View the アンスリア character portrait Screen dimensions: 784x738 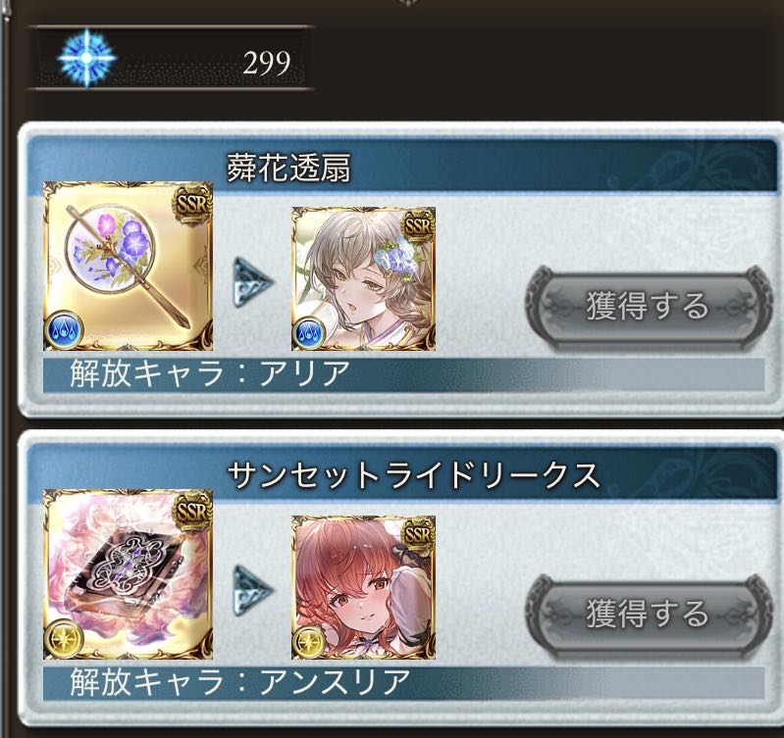point(363,587)
